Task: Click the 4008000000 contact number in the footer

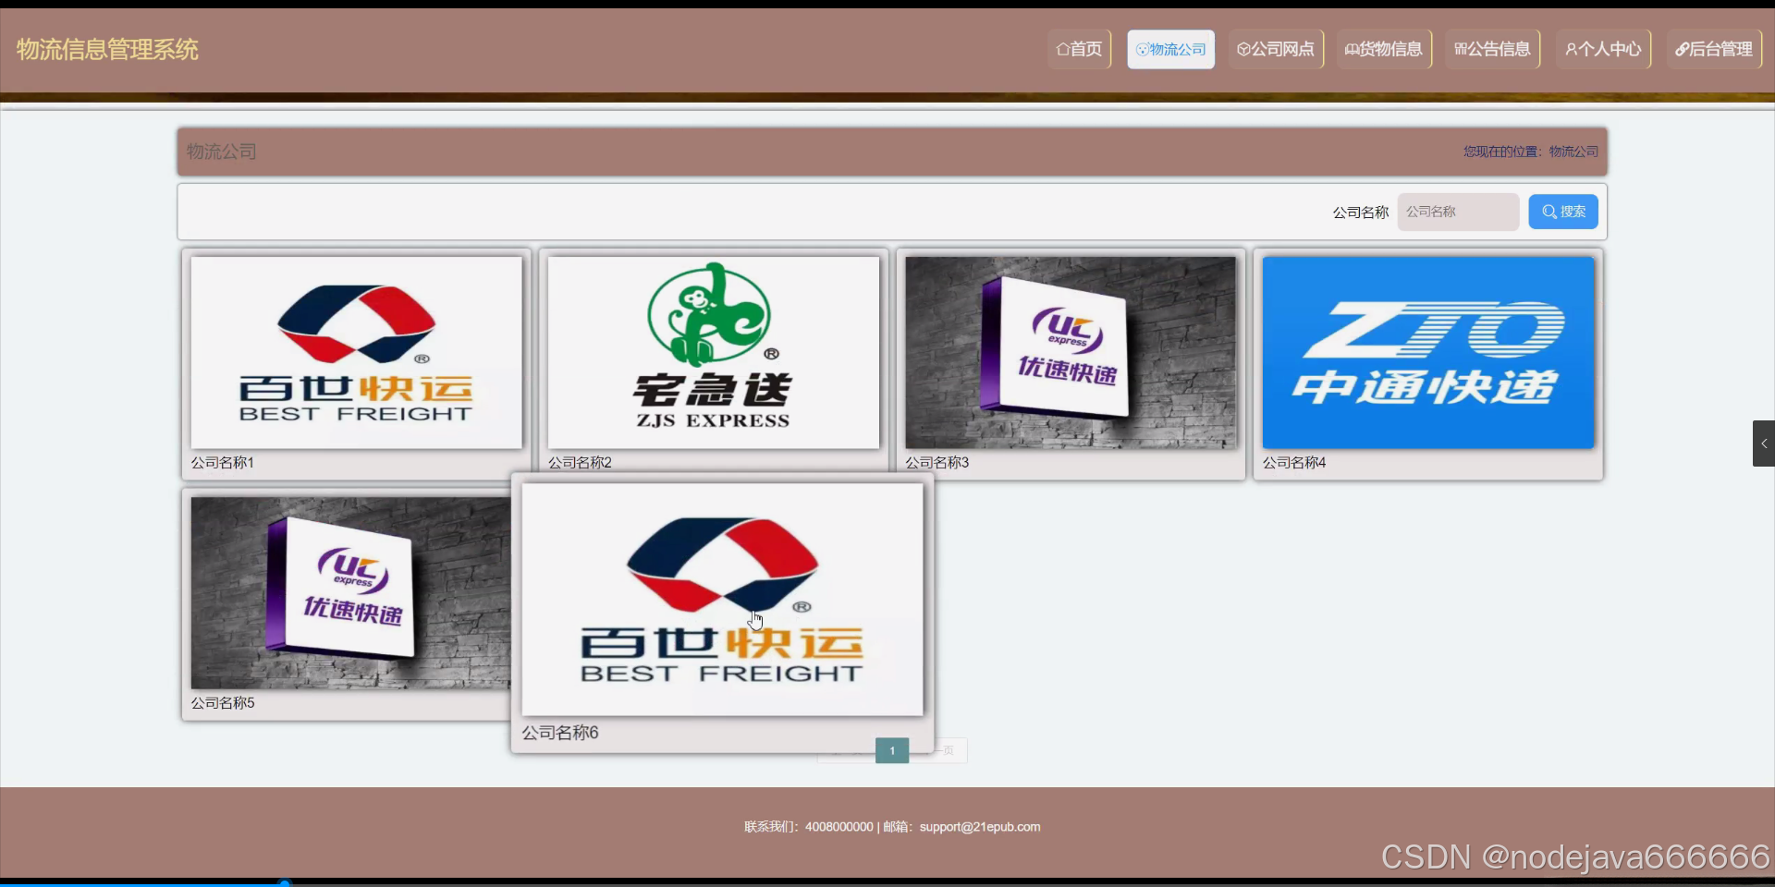Action: [x=839, y=827]
